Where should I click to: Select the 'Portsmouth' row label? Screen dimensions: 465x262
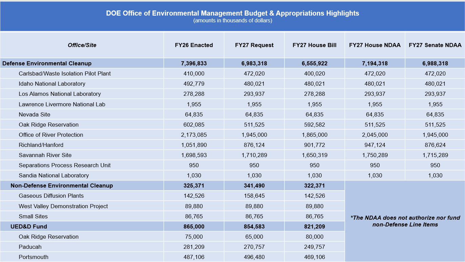tap(34, 257)
